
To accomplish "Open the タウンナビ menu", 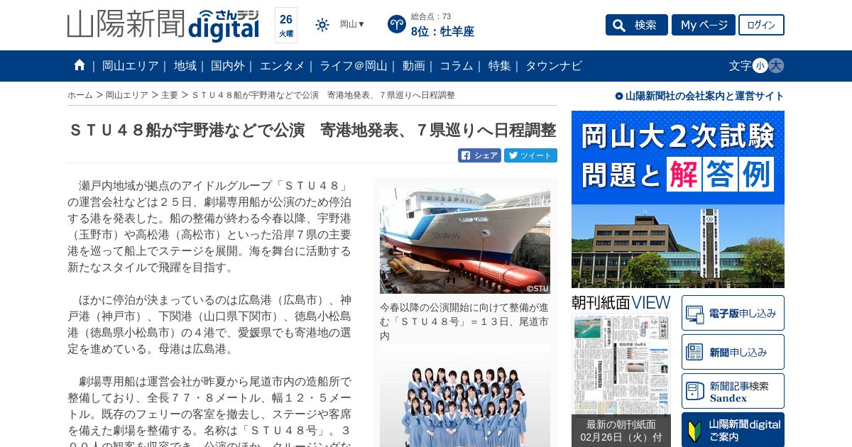I will click(x=554, y=65).
